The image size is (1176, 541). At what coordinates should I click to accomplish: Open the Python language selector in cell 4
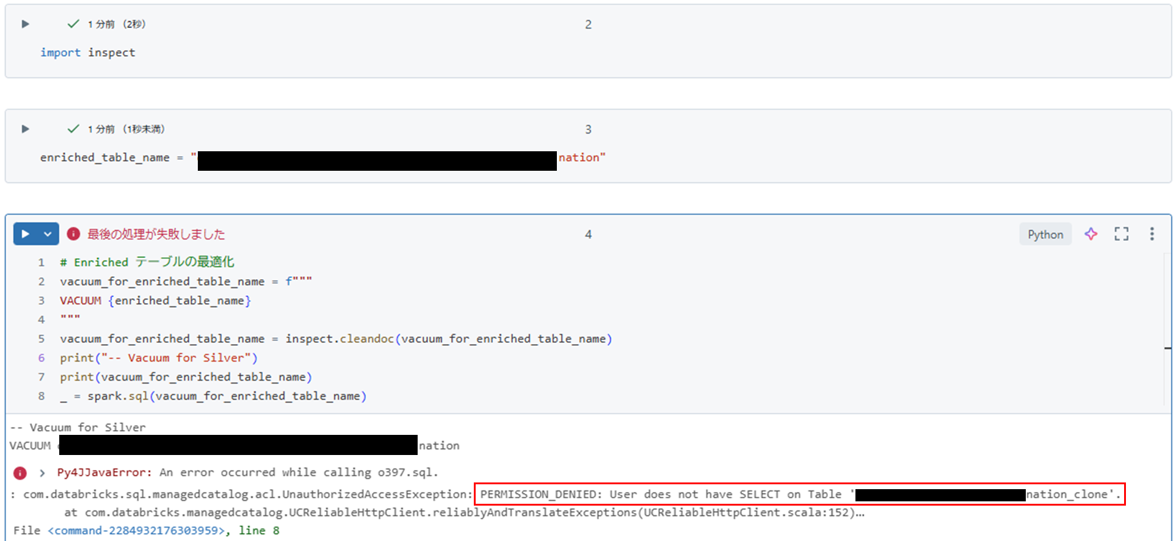click(1045, 234)
